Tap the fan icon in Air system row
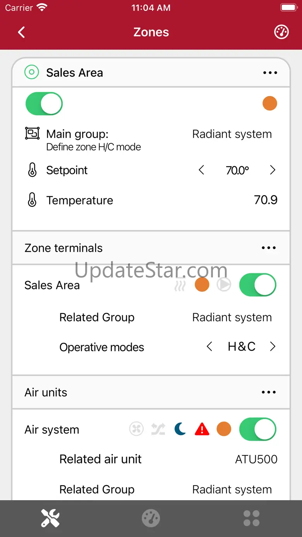Viewport: 302px width, 537px height. point(136,429)
